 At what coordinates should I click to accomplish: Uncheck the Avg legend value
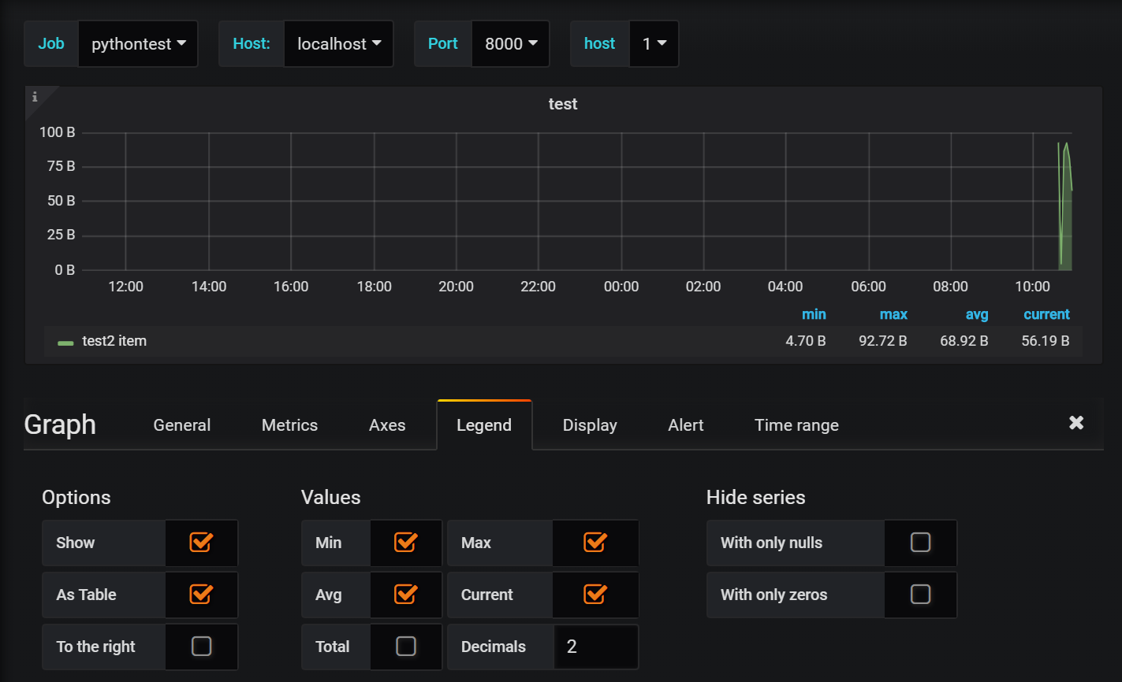pos(406,595)
